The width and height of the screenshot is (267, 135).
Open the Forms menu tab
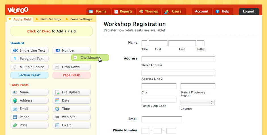[98, 12]
